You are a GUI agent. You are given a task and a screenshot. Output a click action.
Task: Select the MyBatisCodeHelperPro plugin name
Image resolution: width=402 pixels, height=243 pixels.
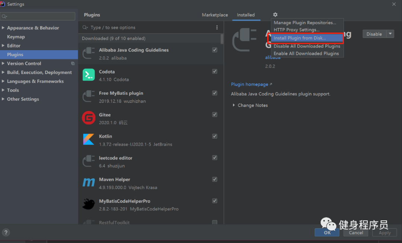(x=125, y=201)
